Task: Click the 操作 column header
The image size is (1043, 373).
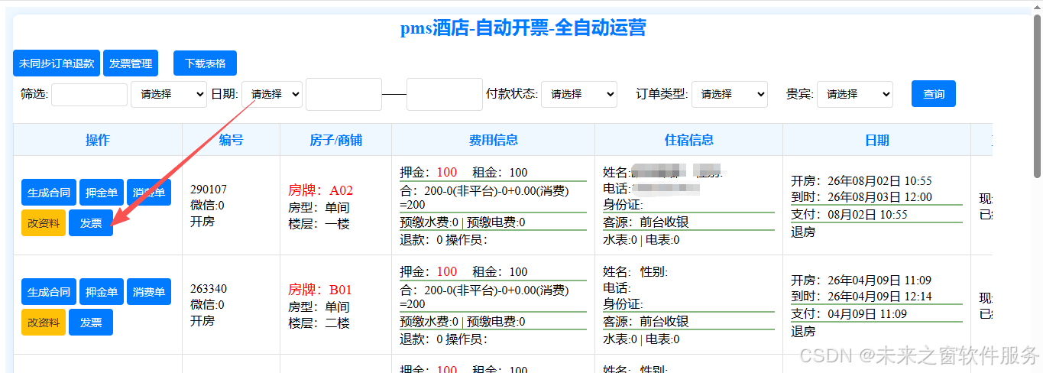Action: (98, 140)
